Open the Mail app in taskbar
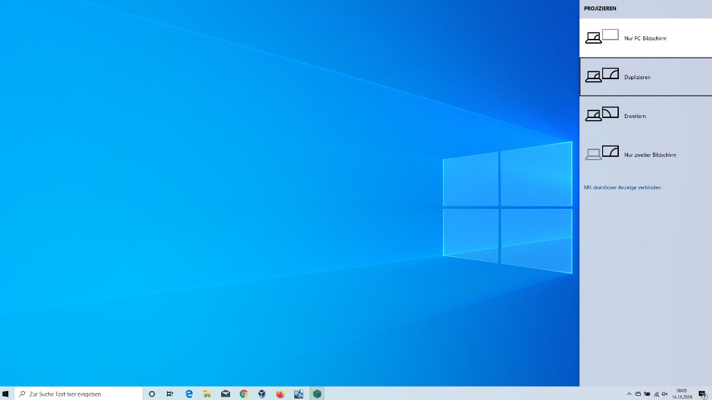Image resolution: width=712 pixels, height=400 pixels. point(226,394)
